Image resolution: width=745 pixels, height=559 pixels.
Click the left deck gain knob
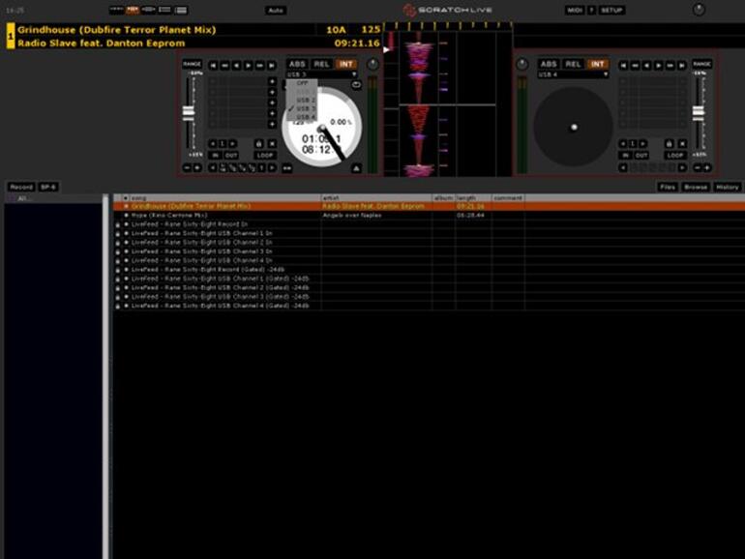pos(373,65)
